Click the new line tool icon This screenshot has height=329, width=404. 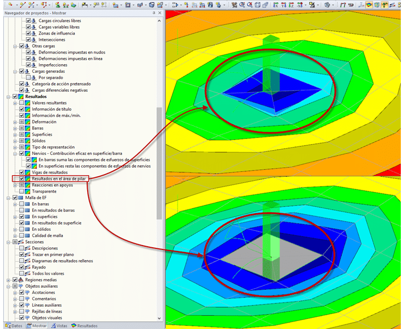point(23,5)
